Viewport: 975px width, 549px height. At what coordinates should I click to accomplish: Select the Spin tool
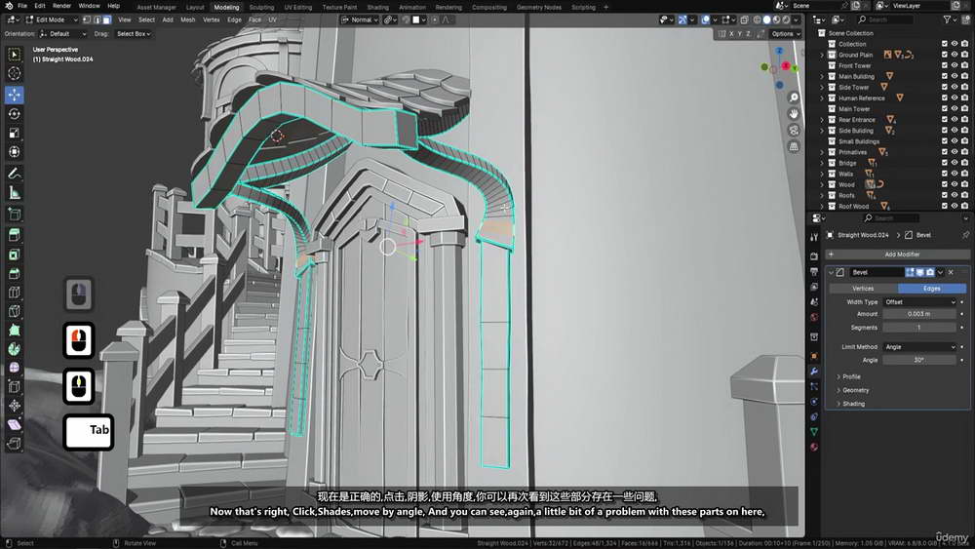14,349
